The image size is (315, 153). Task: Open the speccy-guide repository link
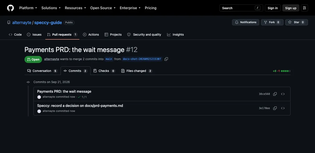(x=48, y=22)
